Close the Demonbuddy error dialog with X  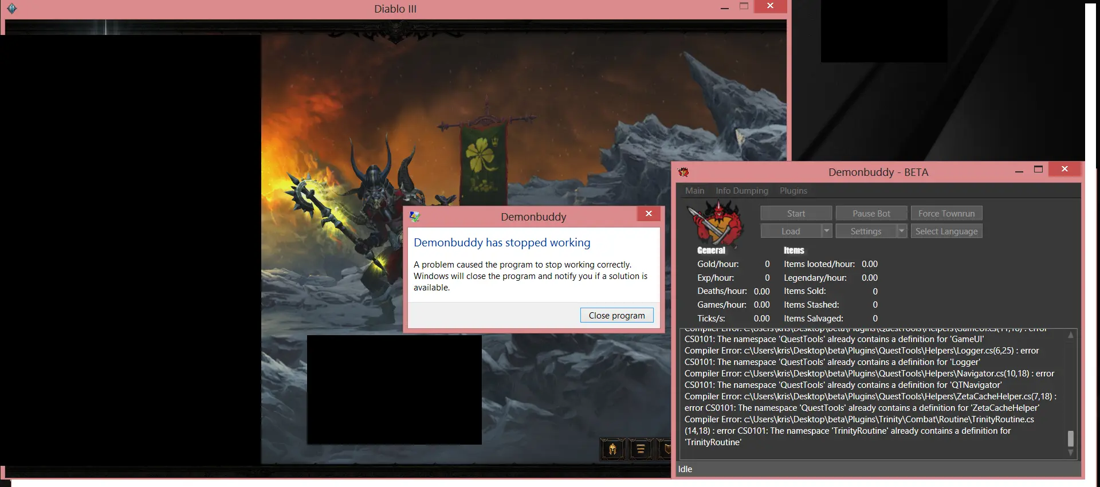649,214
